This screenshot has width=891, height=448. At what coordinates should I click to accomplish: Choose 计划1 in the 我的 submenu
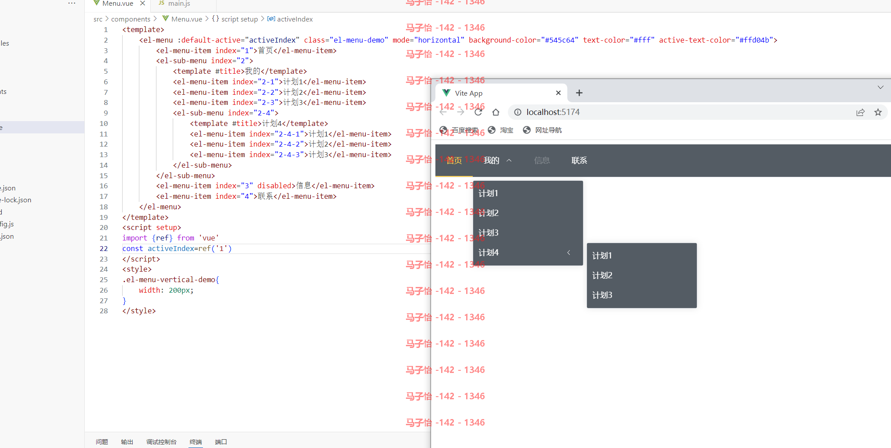528,194
